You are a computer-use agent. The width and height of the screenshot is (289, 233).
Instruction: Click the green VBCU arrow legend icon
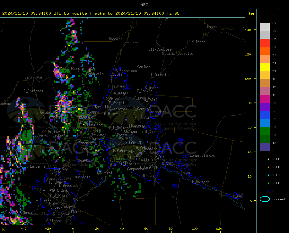(x=265, y=183)
